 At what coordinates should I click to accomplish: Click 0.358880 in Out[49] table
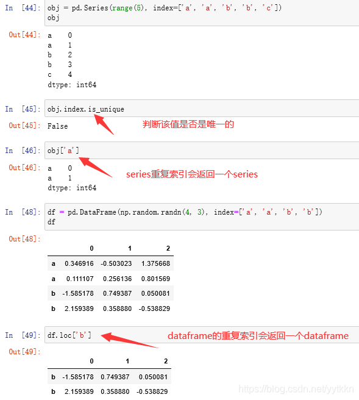115,391
